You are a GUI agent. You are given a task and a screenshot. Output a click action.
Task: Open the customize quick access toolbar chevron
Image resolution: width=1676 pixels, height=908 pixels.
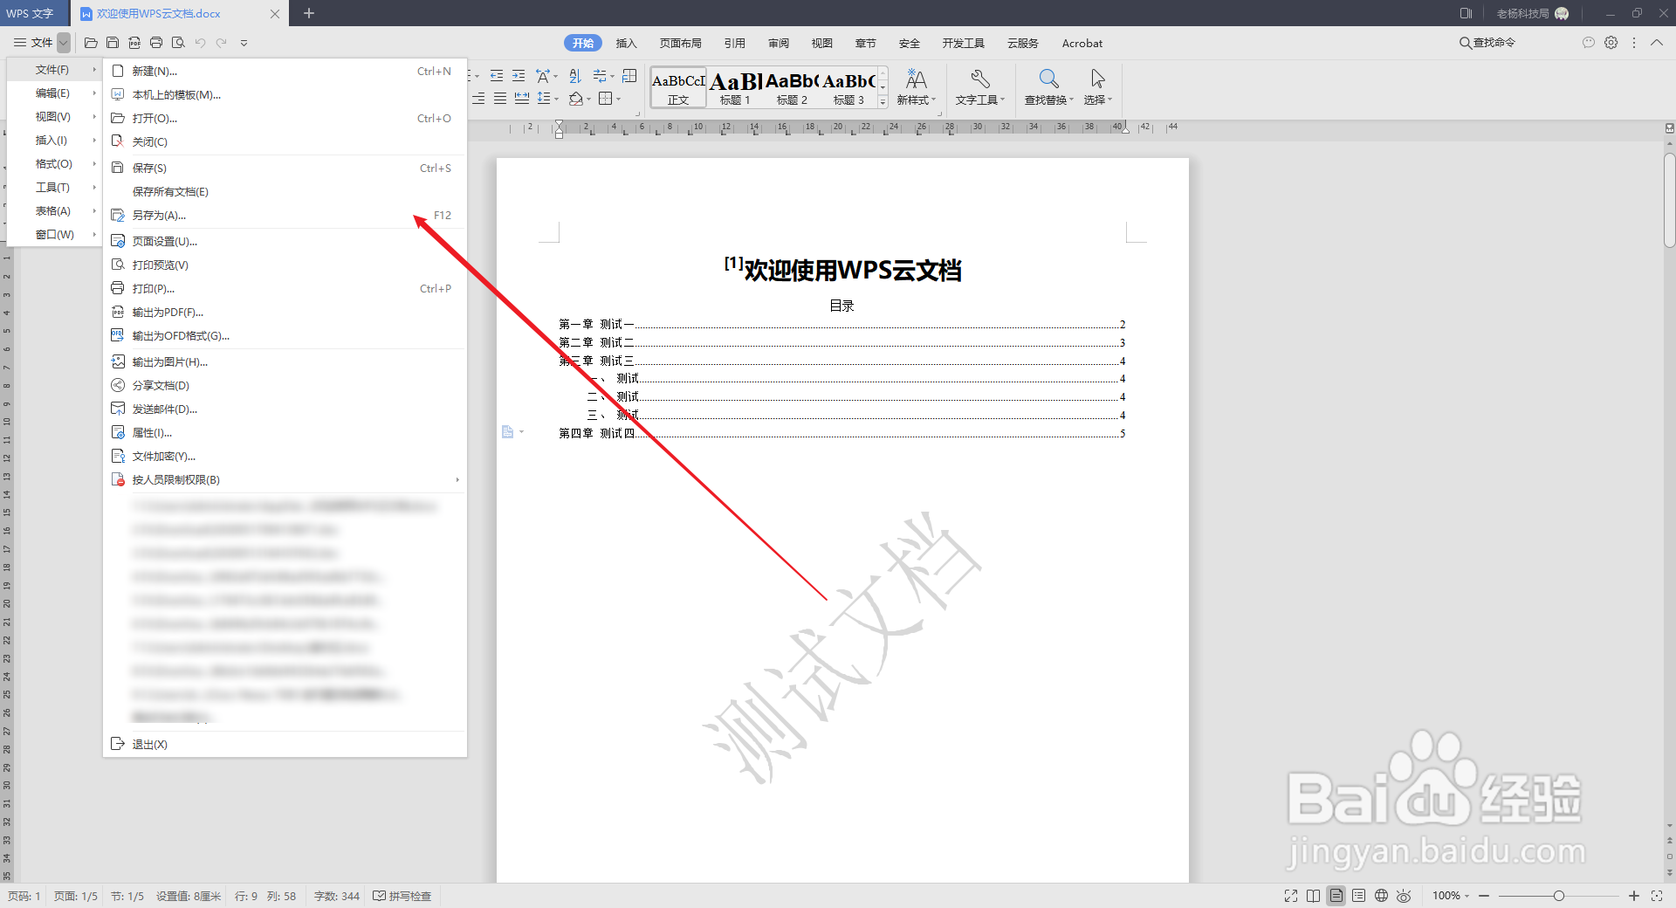pos(244,42)
